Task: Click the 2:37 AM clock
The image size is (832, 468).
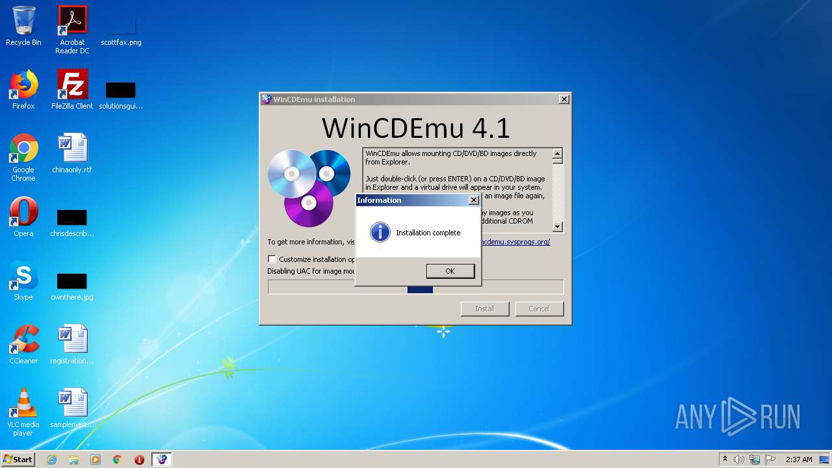Action: pyautogui.click(x=799, y=460)
